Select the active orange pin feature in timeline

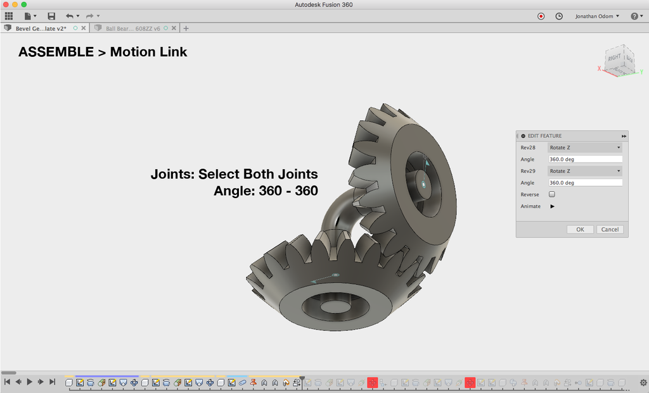point(254,383)
